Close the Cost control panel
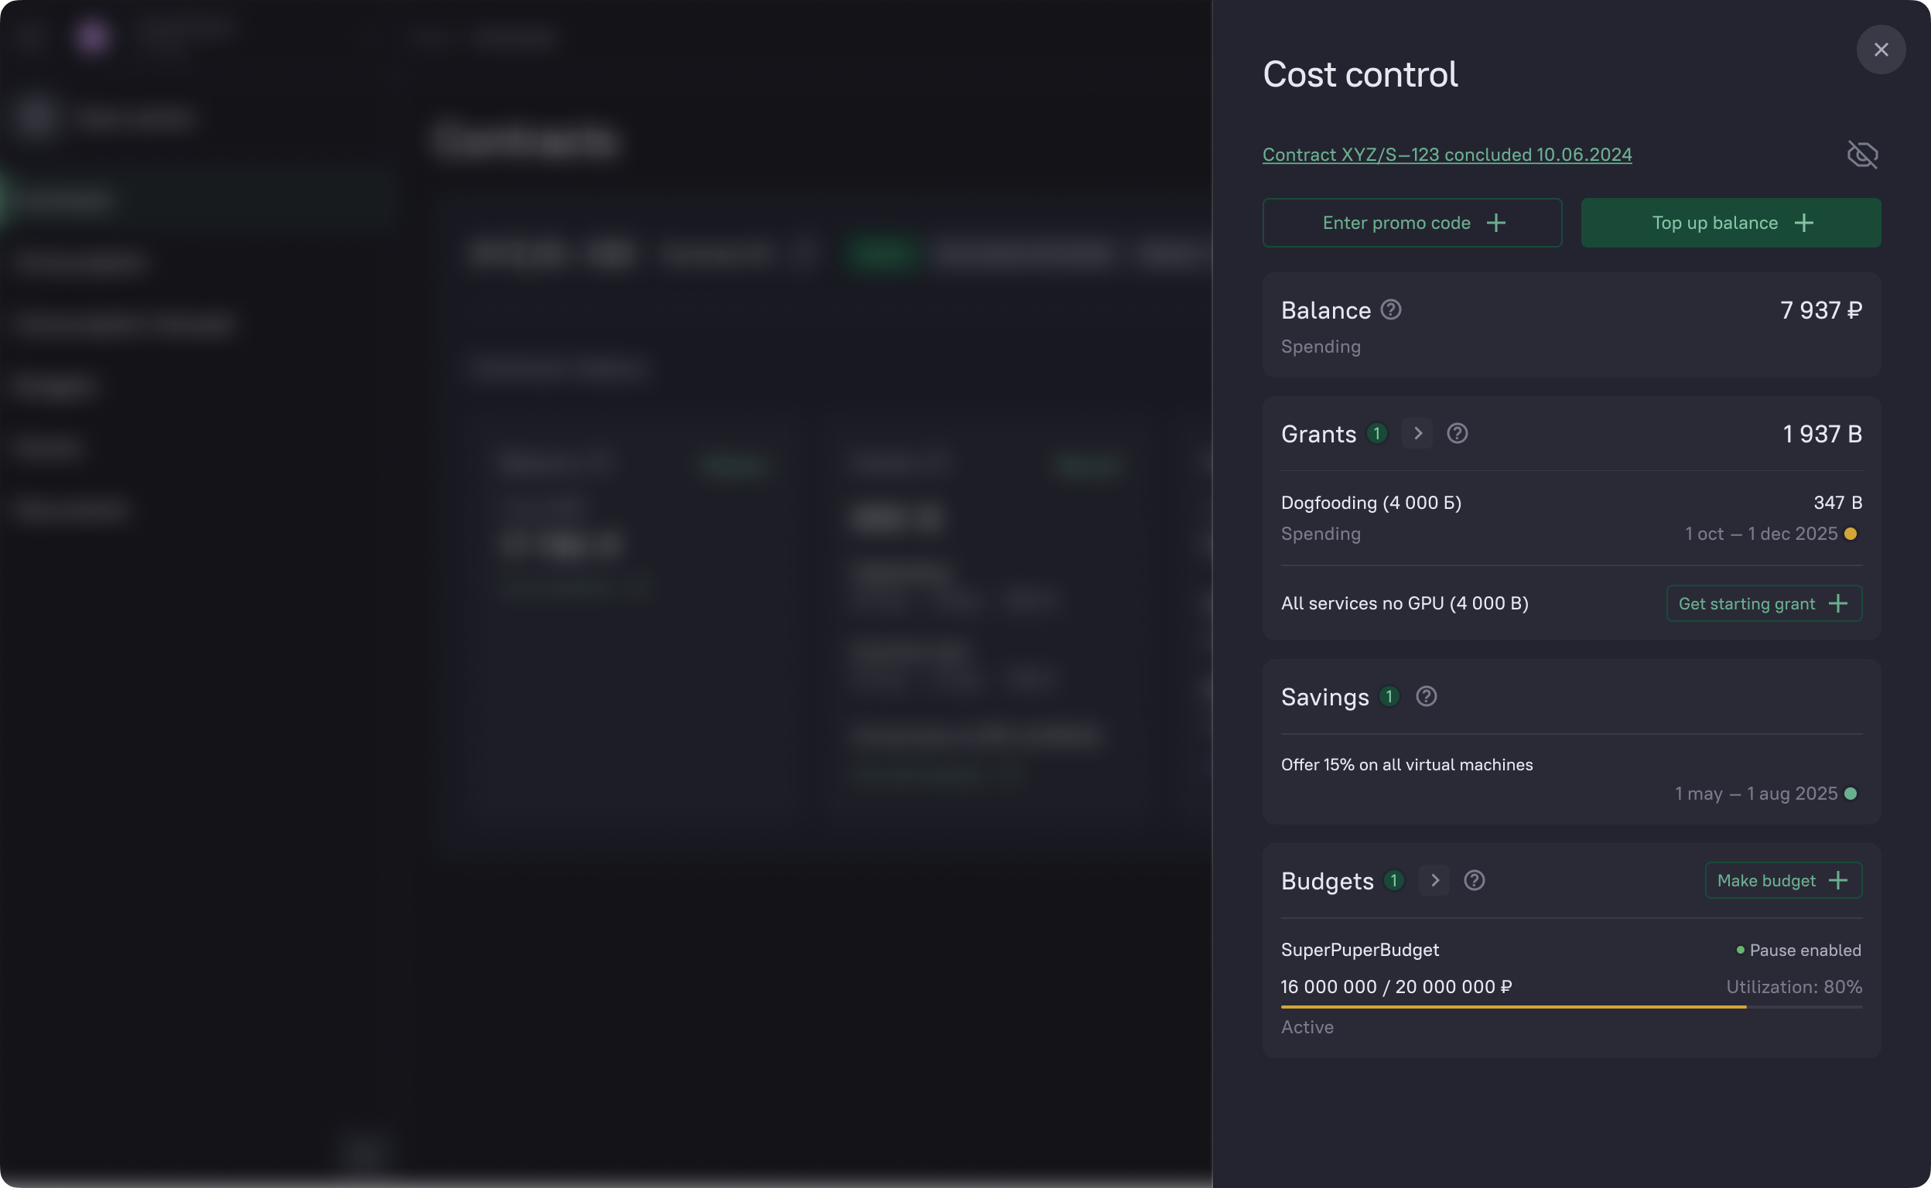 1880,49
